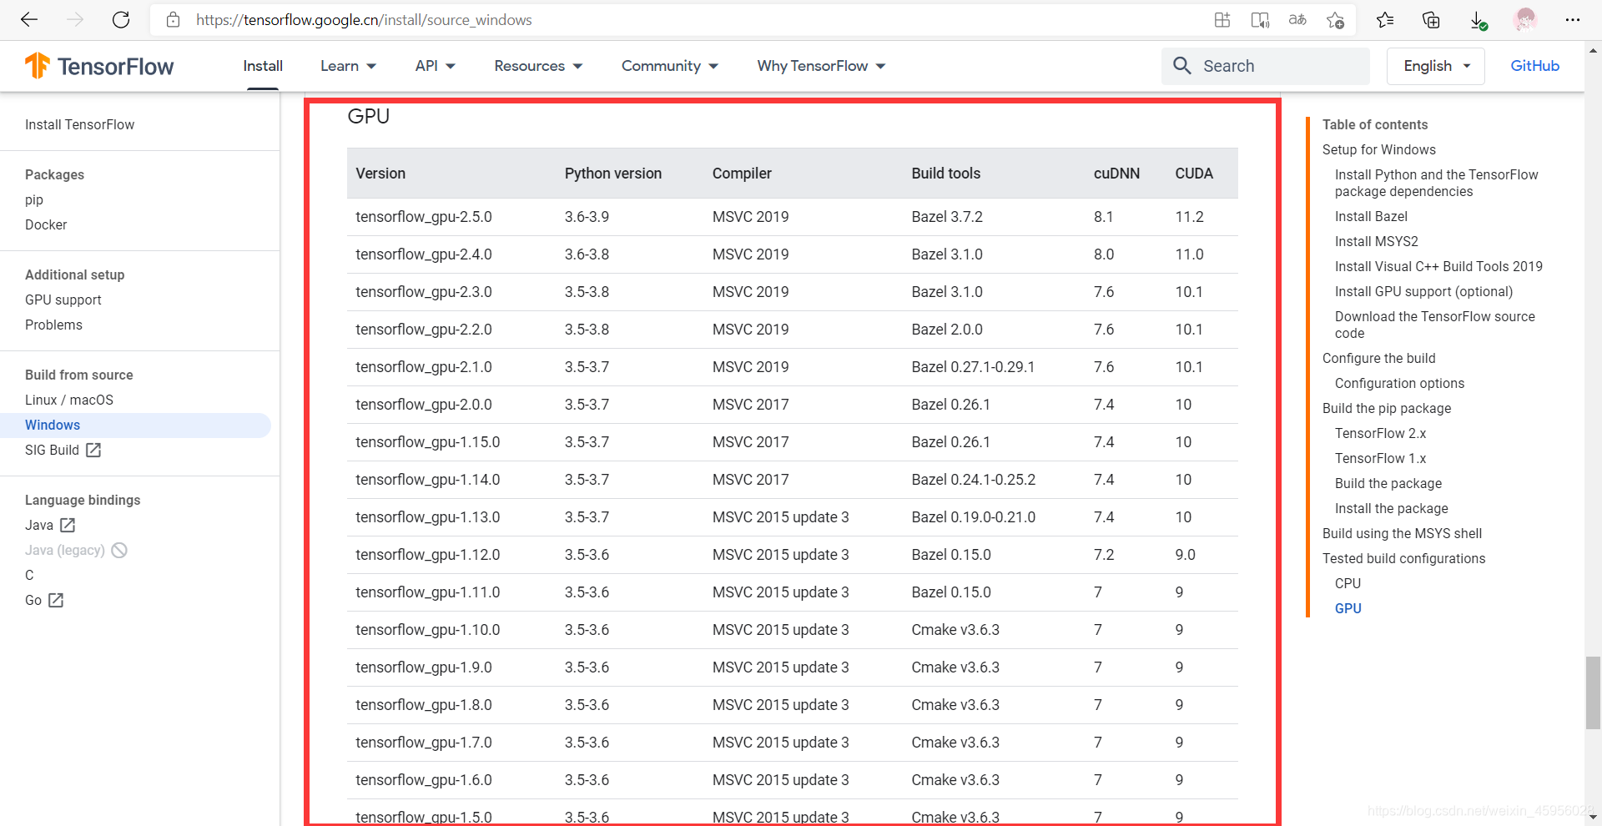This screenshot has width=1602, height=826.
Task: Open the English language selector
Action: 1435,66
